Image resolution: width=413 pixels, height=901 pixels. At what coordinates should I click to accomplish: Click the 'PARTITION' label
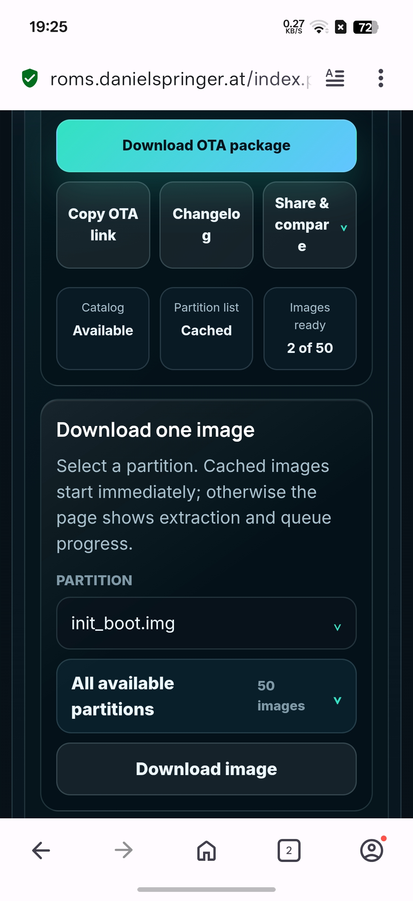[94, 580]
